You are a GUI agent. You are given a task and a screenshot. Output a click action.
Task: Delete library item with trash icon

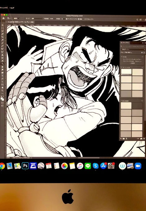pyautogui.click(x=144, y=138)
